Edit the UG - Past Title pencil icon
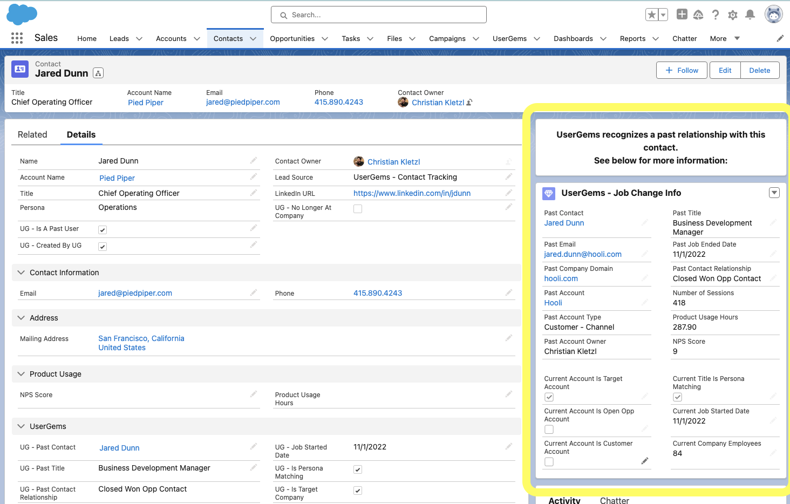The image size is (790, 504). coord(254,467)
